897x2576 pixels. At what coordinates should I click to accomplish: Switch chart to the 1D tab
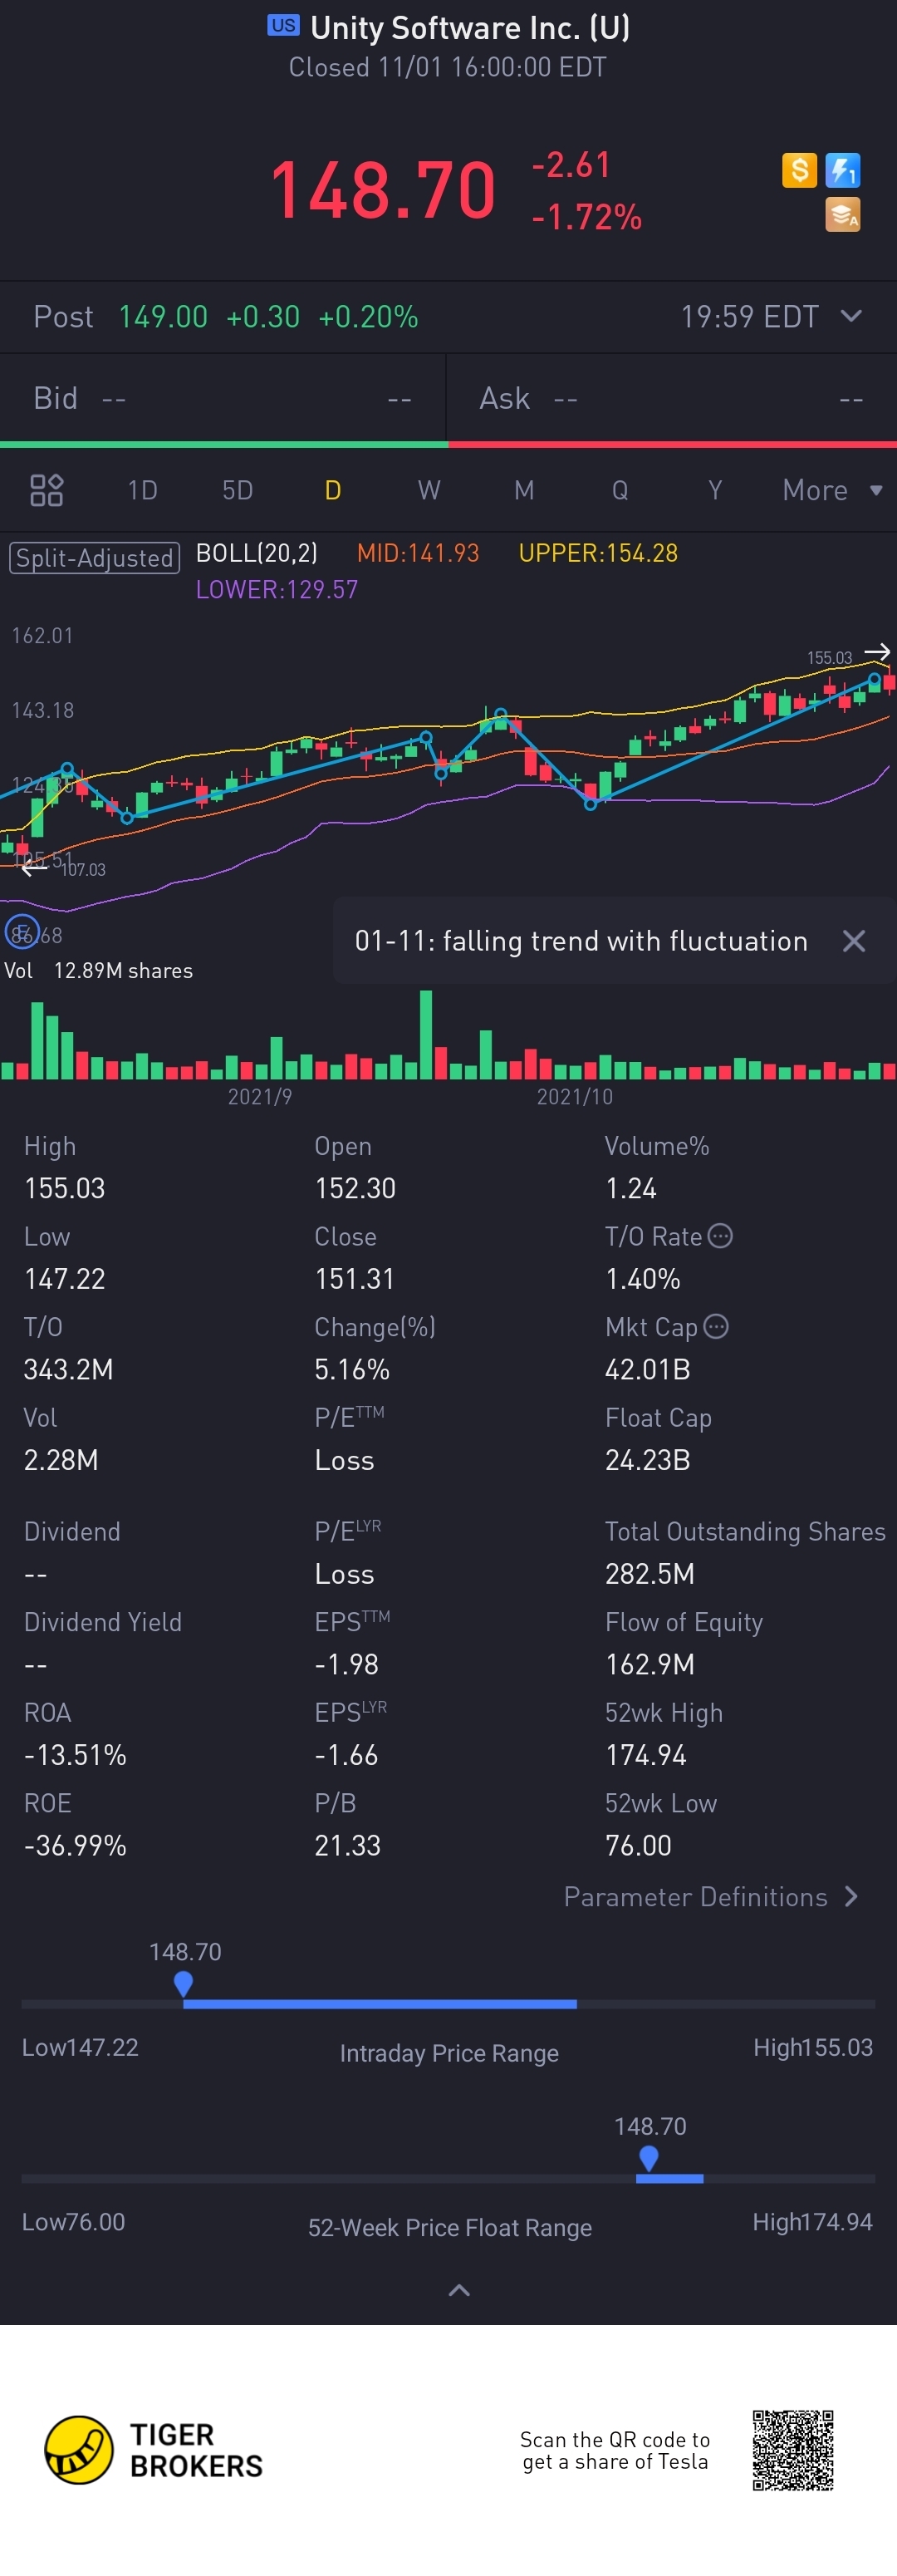pyautogui.click(x=142, y=490)
